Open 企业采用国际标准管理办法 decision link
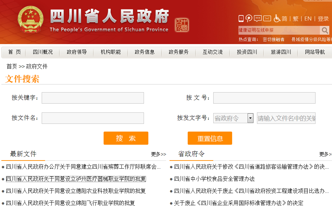Image resolution: width=332 pixels, height=211 pixels. click(x=238, y=203)
